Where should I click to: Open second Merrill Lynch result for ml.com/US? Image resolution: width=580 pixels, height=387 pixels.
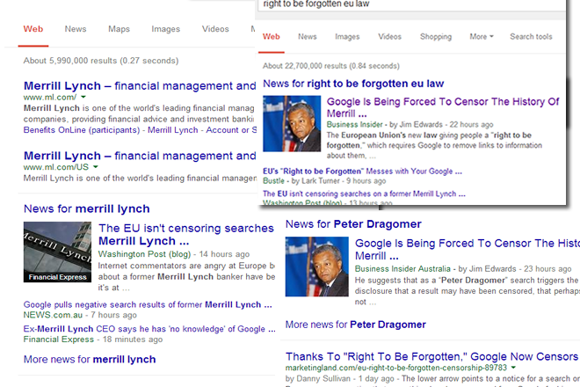[140, 156]
